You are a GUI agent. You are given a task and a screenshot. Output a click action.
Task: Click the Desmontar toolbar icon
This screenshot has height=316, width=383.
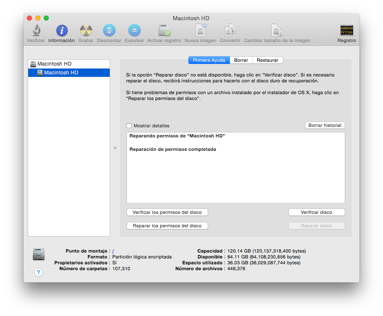point(109,31)
